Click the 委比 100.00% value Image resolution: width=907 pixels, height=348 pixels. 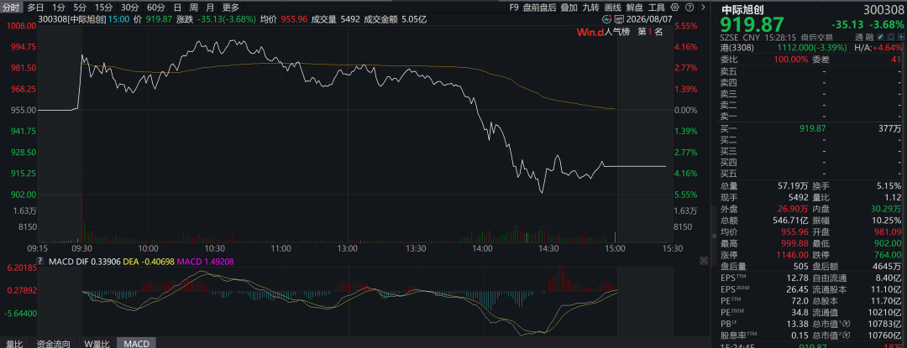pos(791,60)
